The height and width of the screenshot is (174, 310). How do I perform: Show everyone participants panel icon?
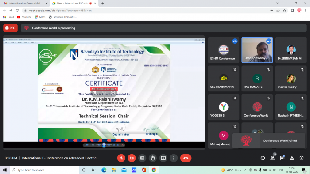[272, 158]
